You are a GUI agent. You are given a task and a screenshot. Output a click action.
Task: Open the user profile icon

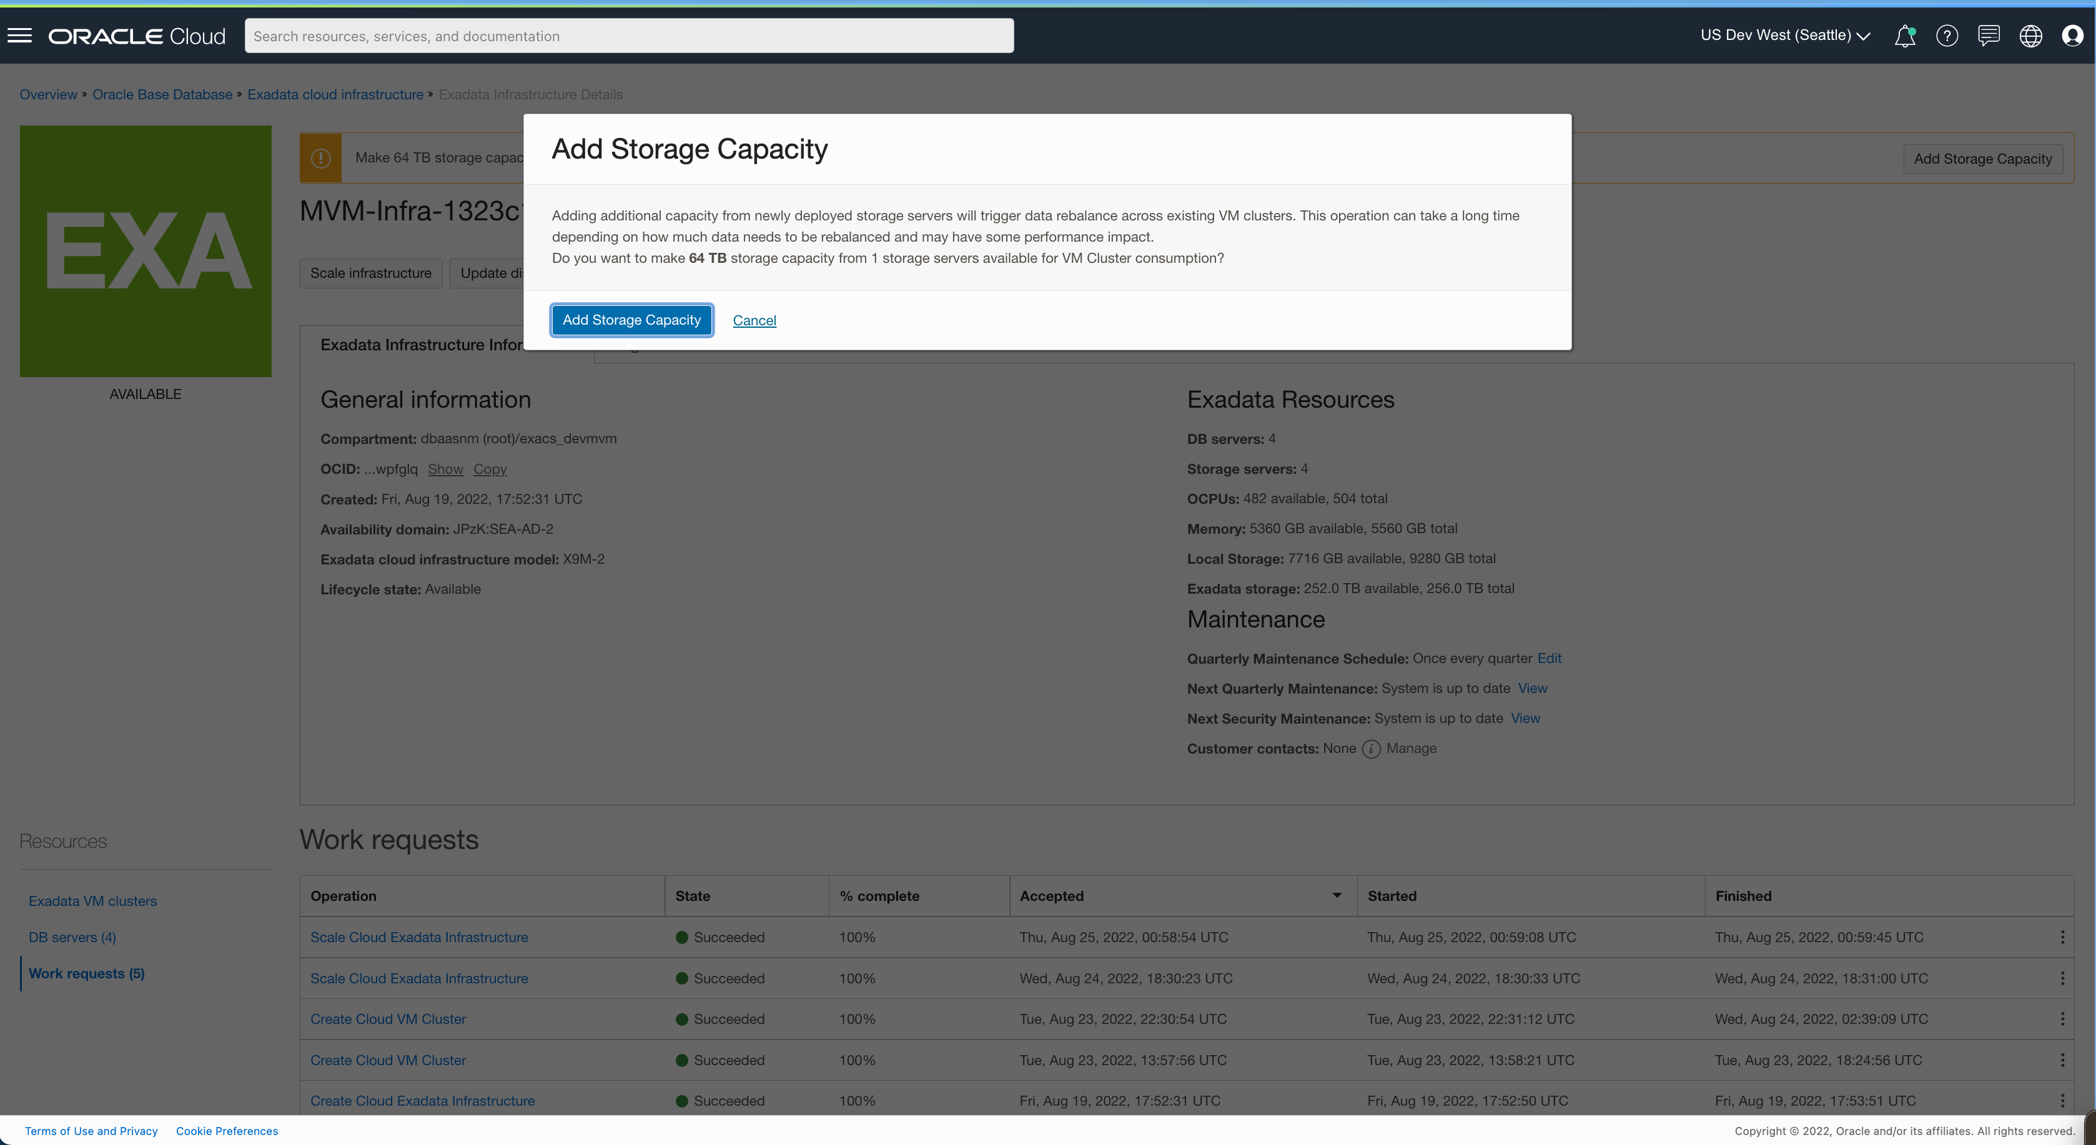2072,36
